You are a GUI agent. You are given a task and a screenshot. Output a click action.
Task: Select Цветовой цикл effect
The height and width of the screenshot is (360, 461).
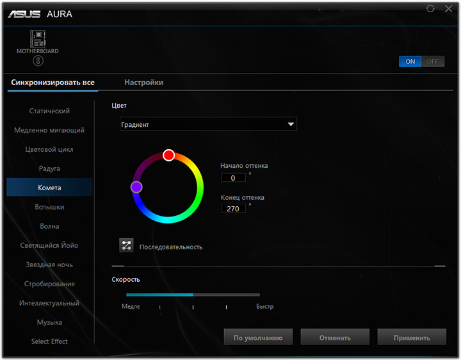(49, 149)
